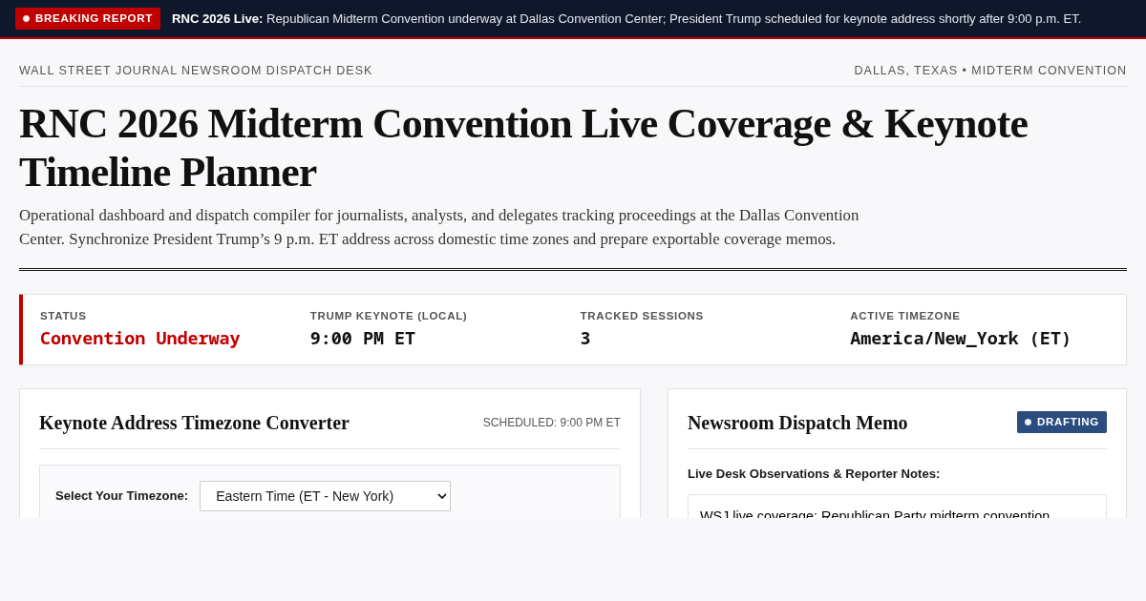Click the 'SCHEDULED: 9:00 PM ET' label

coord(552,423)
